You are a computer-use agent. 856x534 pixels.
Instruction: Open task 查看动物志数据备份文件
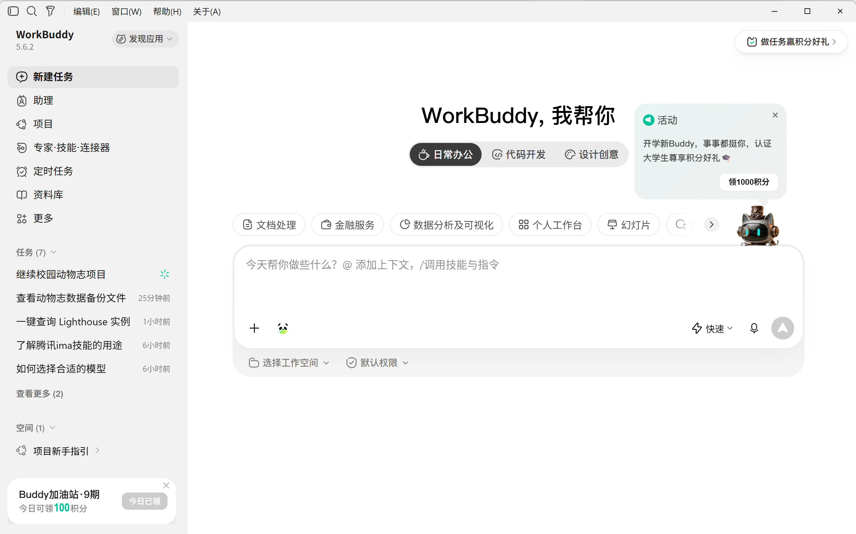[x=93, y=298]
